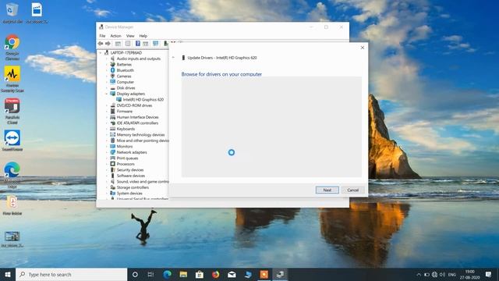499x281 pixels.
Task: Click the Device Manager taskbar button
Action: pos(280,274)
